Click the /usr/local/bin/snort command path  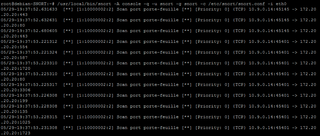pyautogui.click(x=85, y=4)
